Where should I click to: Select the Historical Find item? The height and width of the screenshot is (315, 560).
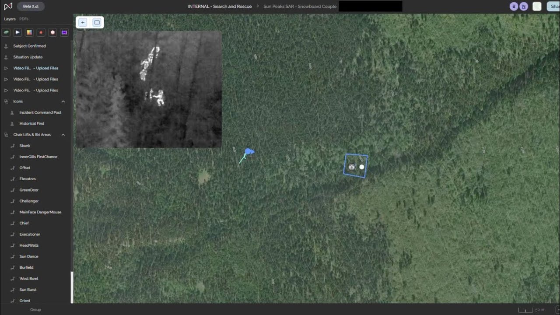pos(31,124)
